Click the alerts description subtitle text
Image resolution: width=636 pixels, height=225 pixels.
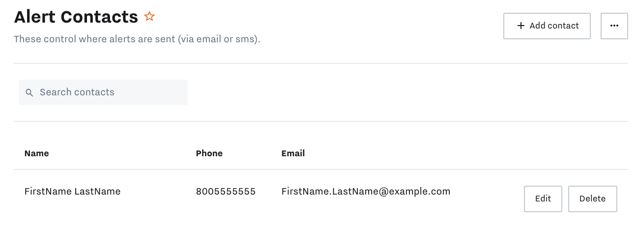(x=137, y=39)
